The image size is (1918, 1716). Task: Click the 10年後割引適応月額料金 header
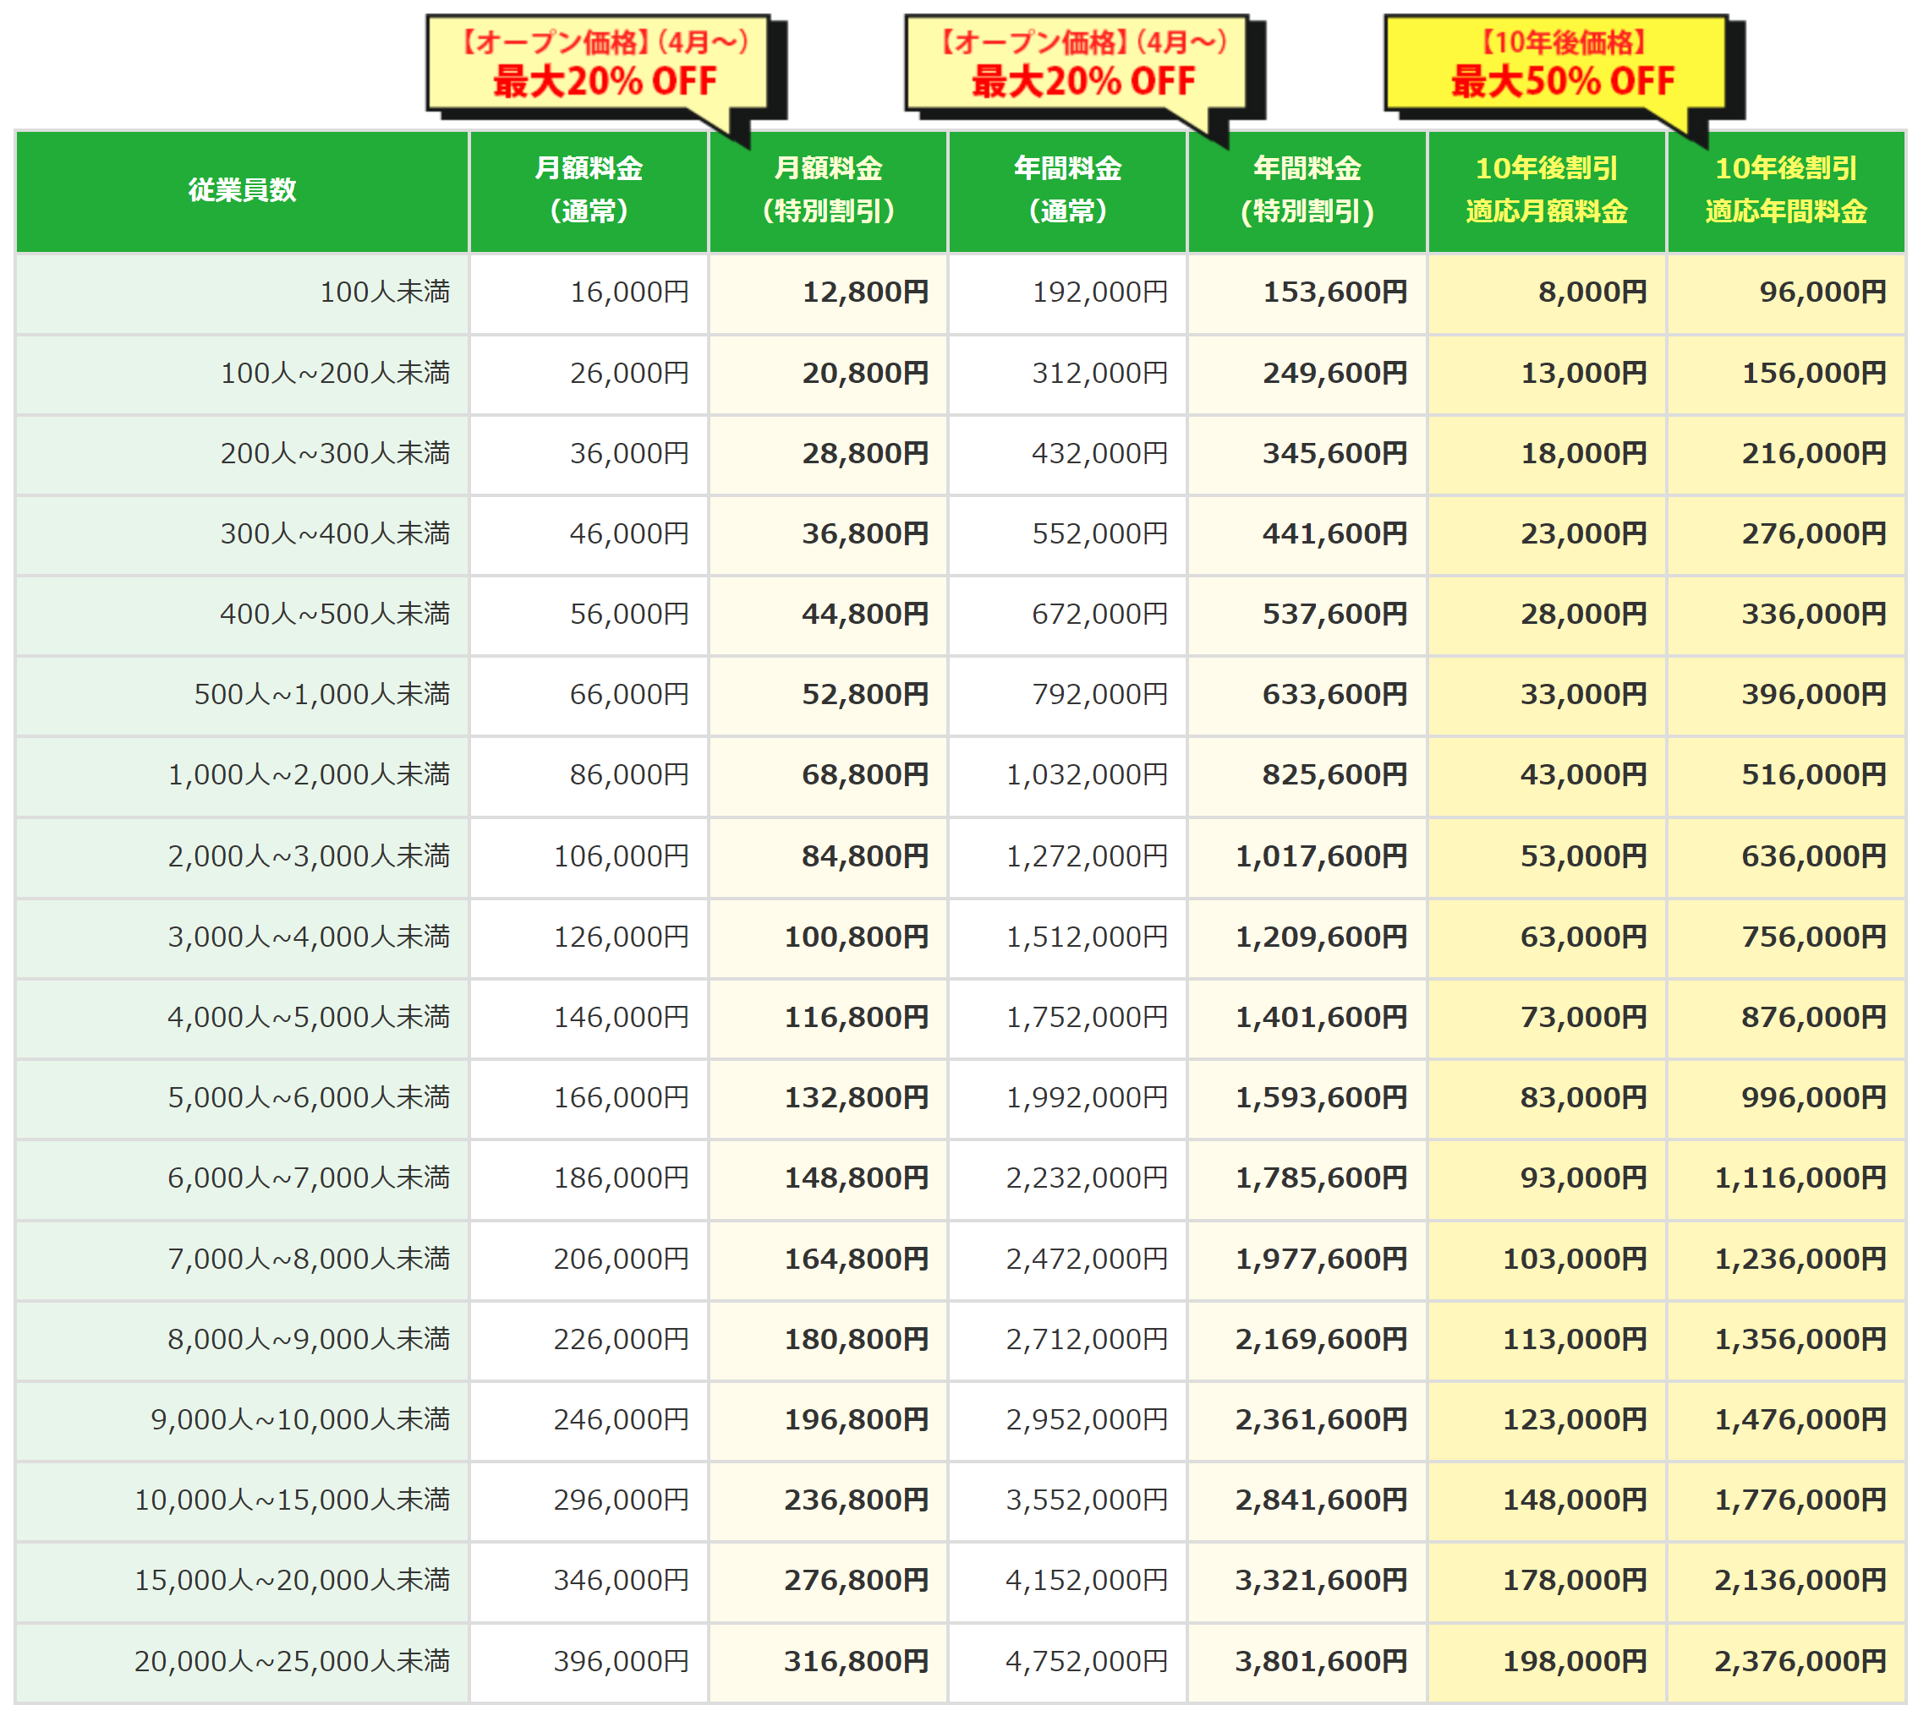(1546, 190)
